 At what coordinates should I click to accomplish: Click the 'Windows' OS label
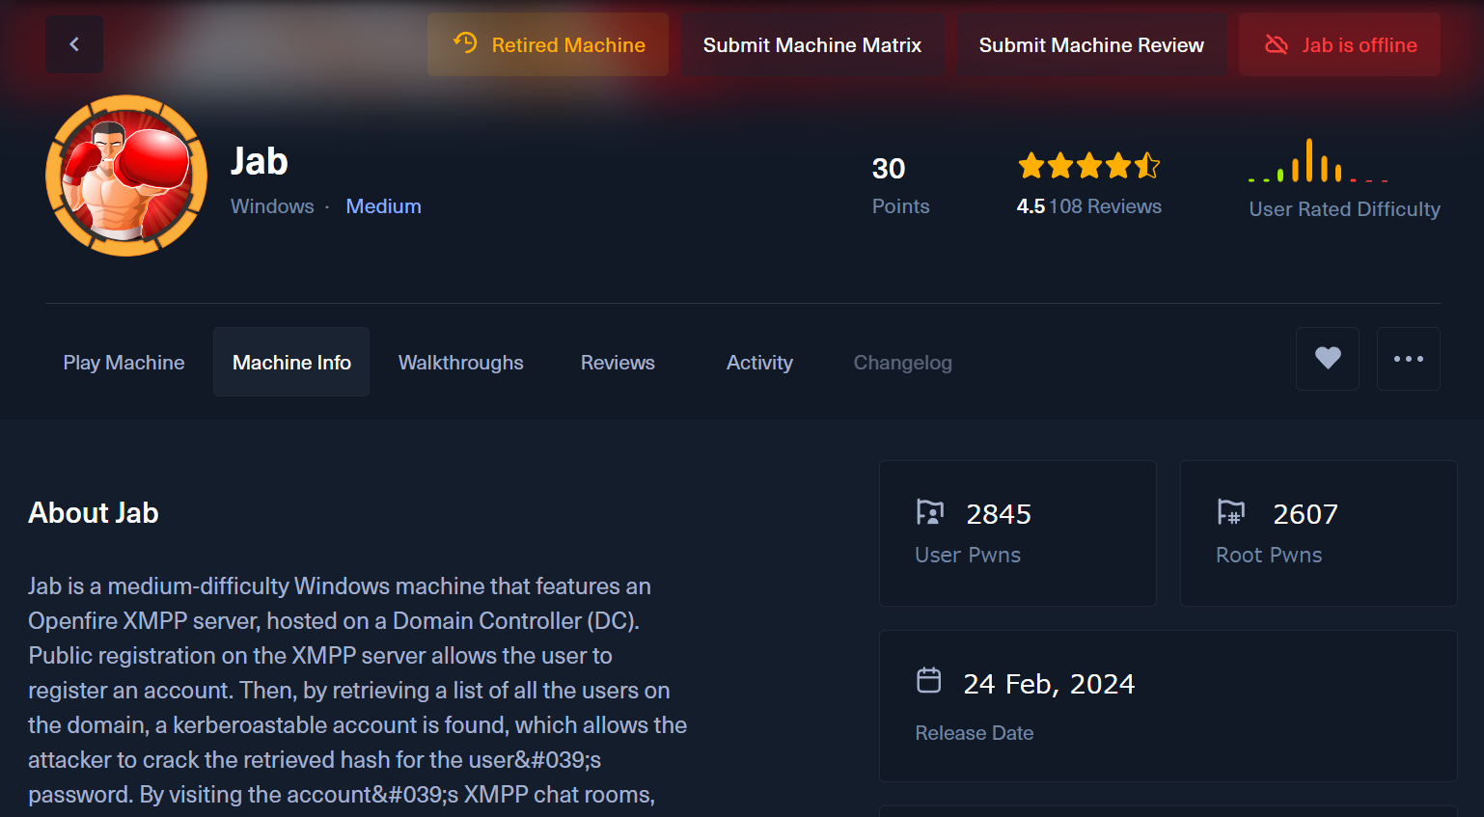(x=272, y=206)
